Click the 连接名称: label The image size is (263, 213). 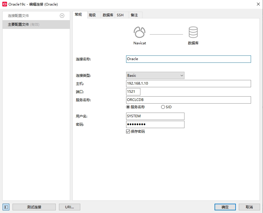[83, 59]
